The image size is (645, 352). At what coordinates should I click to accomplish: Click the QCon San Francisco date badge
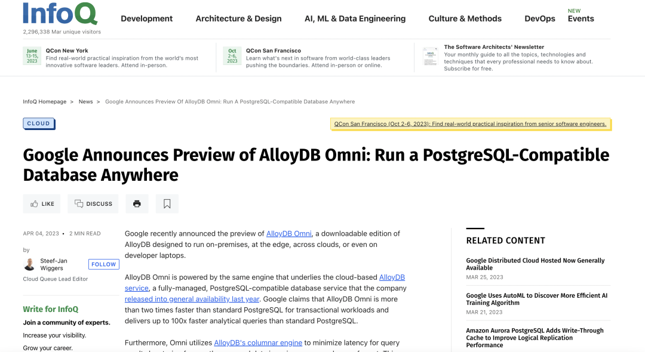tap(232, 56)
